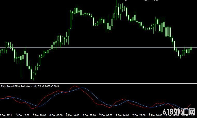Image resolution: width=197 pixels, height=118 pixels.
Task: Select the '3 Dec 20:00' time marker
Action: [x=39, y=115]
